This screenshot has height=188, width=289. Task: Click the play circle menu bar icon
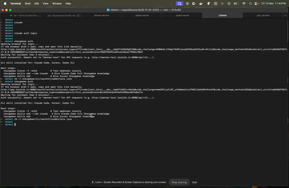(229, 3)
